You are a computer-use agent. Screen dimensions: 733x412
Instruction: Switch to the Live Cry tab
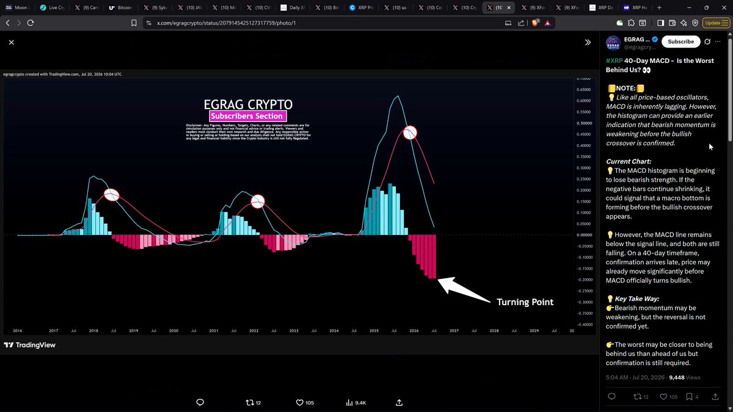click(x=51, y=7)
